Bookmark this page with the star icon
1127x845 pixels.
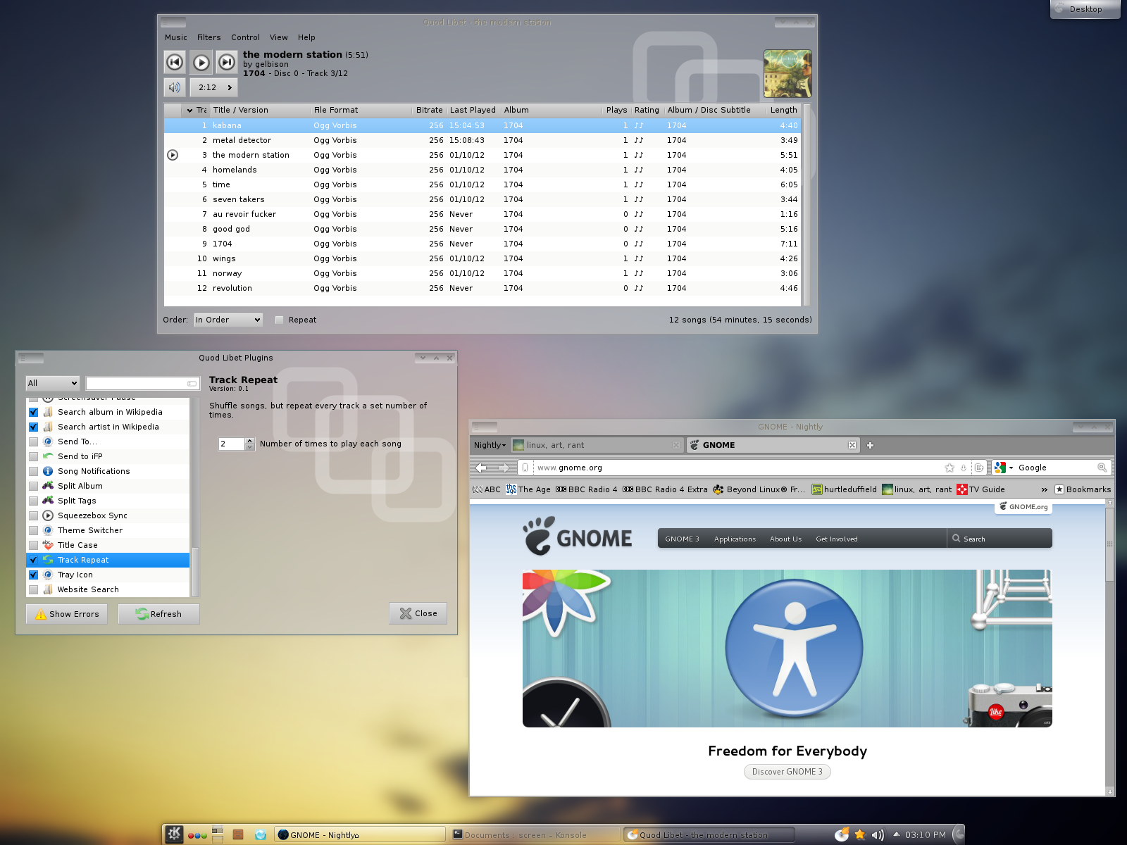pyautogui.click(x=949, y=468)
